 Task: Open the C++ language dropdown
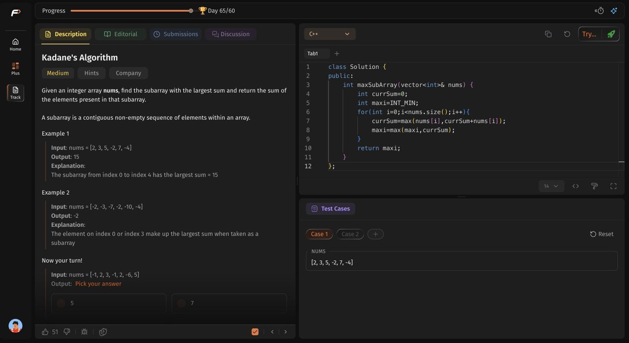(x=330, y=34)
